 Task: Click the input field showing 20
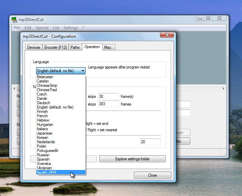150,142
